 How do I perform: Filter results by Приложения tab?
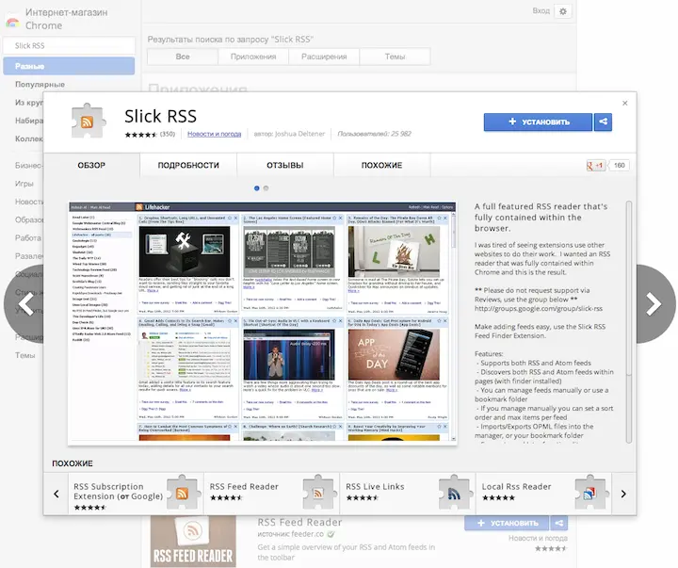[x=253, y=57]
